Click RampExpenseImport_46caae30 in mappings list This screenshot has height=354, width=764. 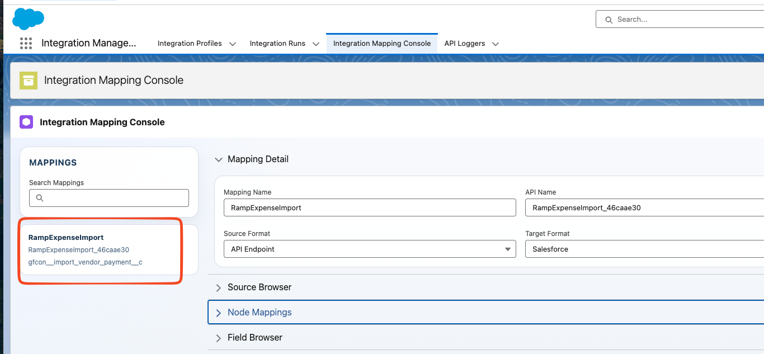[79, 250]
